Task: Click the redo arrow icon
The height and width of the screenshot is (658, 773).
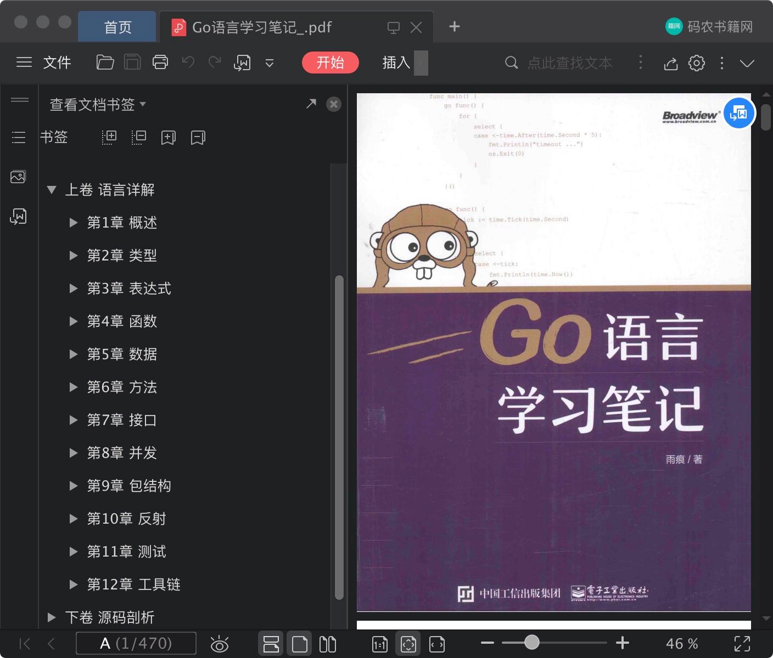Action: [x=215, y=63]
